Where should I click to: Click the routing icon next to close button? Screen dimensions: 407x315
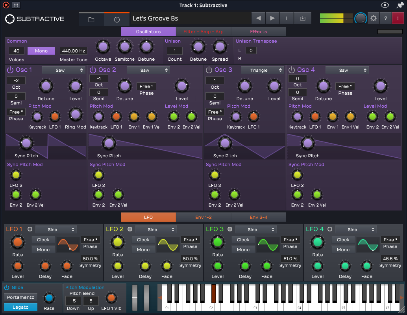tap(16, 5)
